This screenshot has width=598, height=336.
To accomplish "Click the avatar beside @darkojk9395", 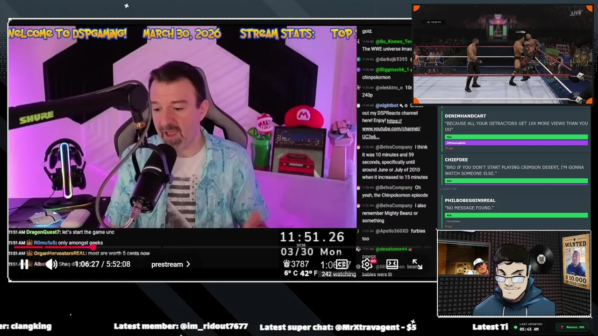I will (358, 60).
